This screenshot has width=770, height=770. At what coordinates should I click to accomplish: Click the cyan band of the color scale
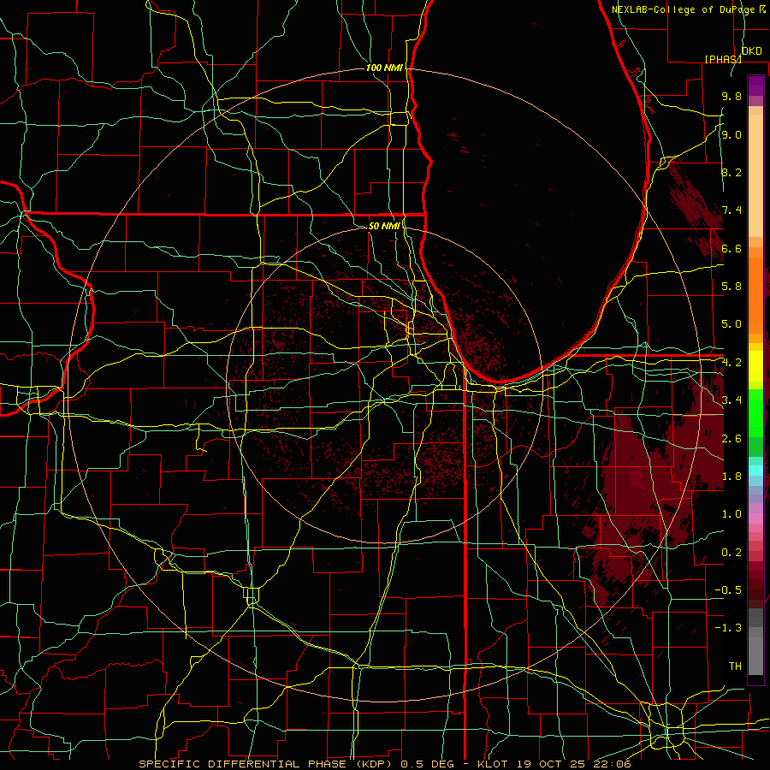(755, 471)
